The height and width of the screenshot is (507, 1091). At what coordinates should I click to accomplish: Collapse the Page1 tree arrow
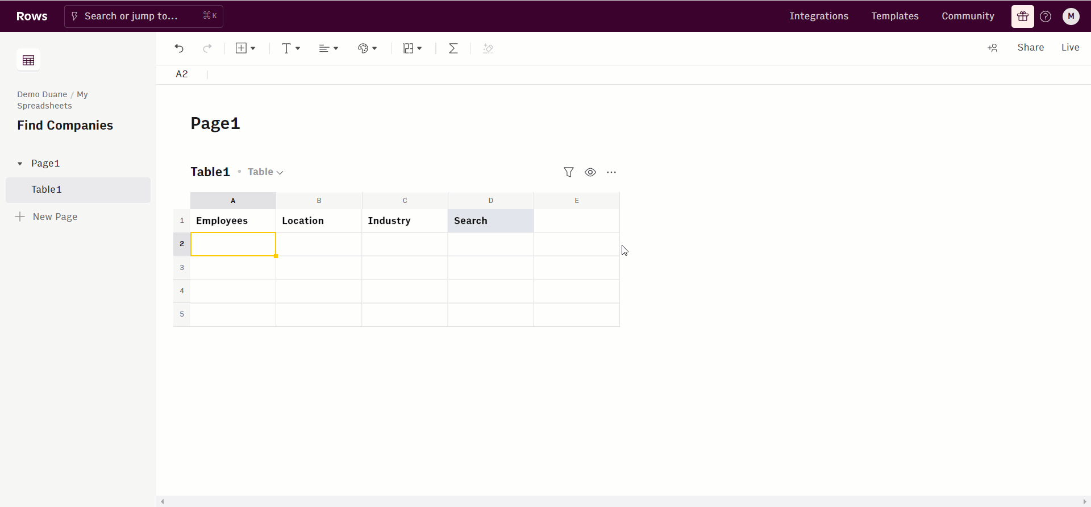click(x=20, y=164)
